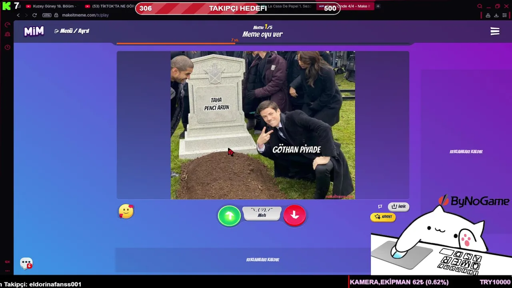512x288 pixels.
Task: Go forward with the browser forward arrow
Action: (26, 15)
